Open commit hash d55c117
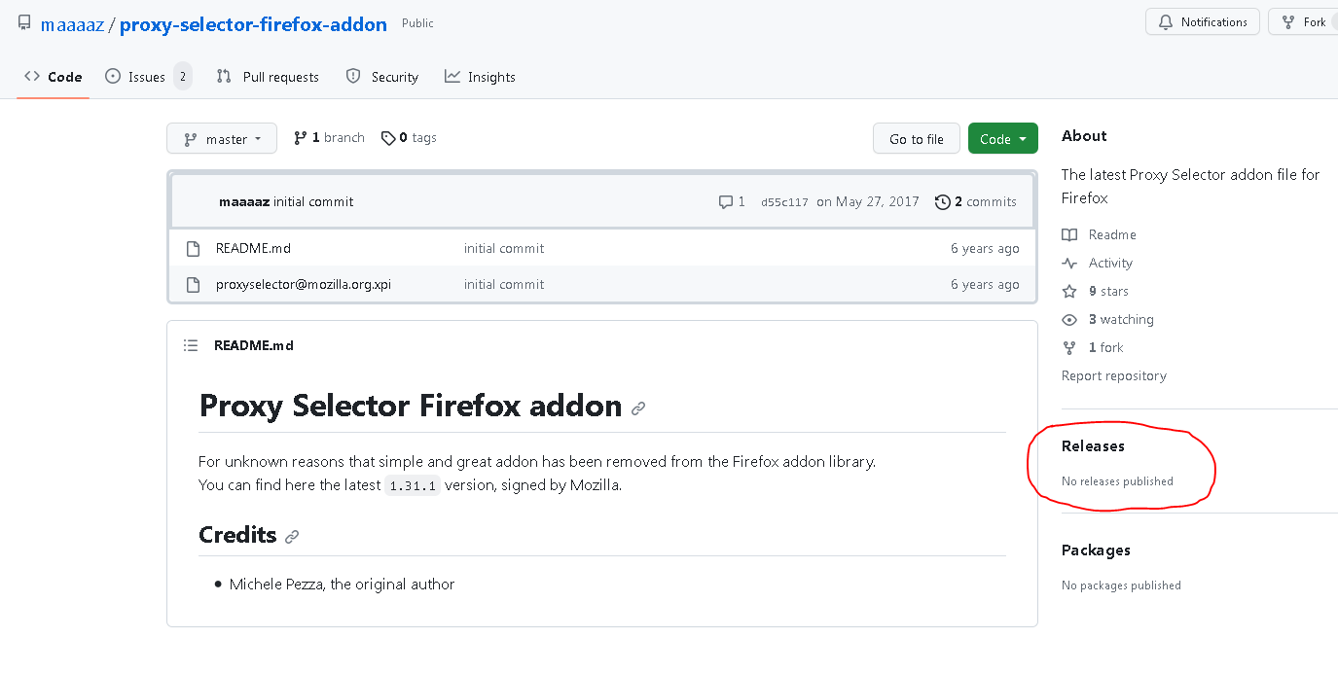The height and width of the screenshot is (674, 1338). (x=784, y=202)
